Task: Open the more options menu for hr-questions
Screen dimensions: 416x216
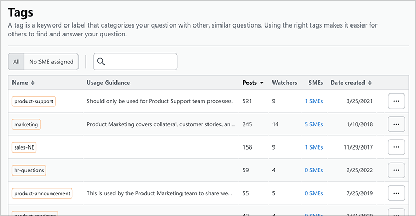Action: pos(396,170)
